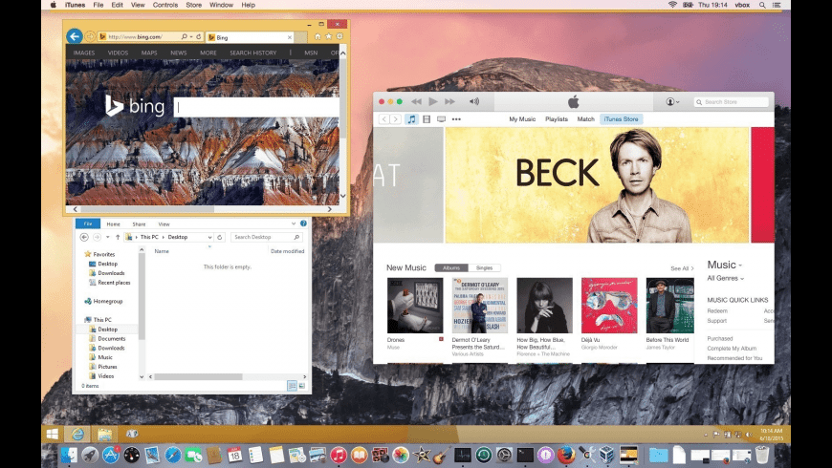This screenshot has height=468, width=832.
Task: Click the Explorer up-directory arrow
Action: [x=118, y=237]
